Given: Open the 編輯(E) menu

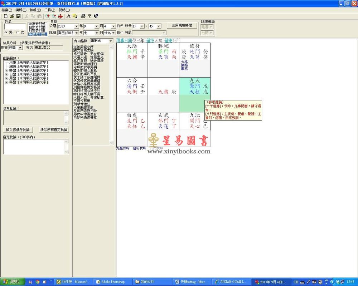Looking at the screenshot, I should [x=21, y=10].
